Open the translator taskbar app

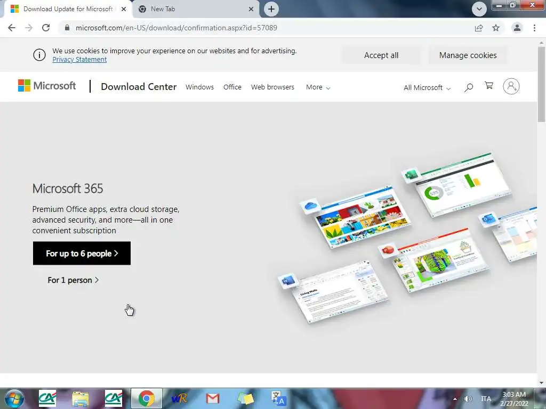coord(278,398)
